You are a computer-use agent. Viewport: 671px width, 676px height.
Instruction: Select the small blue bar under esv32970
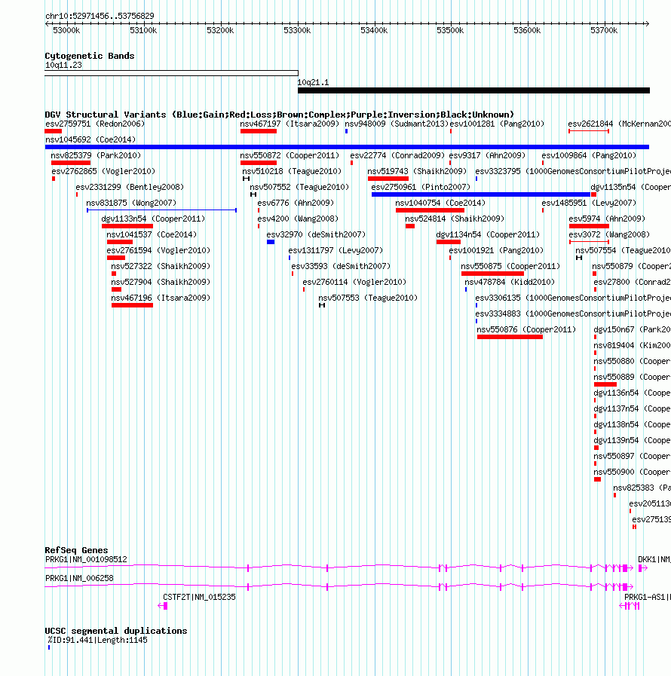(271, 242)
